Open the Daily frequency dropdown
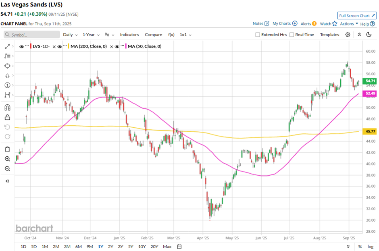The image size is (379, 251). (x=70, y=35)
